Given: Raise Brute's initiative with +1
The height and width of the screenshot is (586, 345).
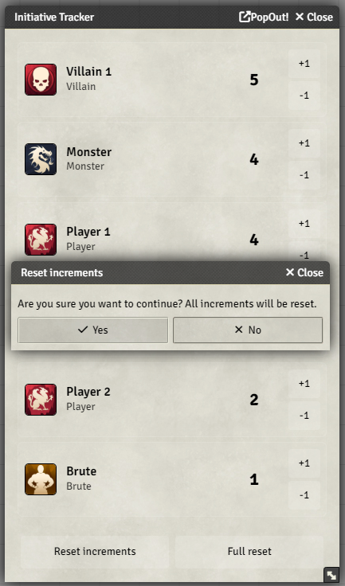Looking at the screenshot, I should click(x=304, y=463).
